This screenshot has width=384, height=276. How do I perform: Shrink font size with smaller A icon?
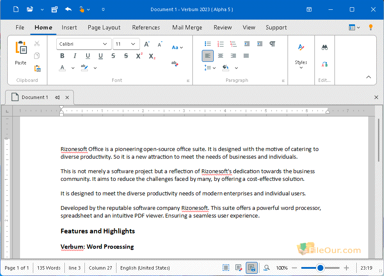pyautogui.click(x=160, y=44)
